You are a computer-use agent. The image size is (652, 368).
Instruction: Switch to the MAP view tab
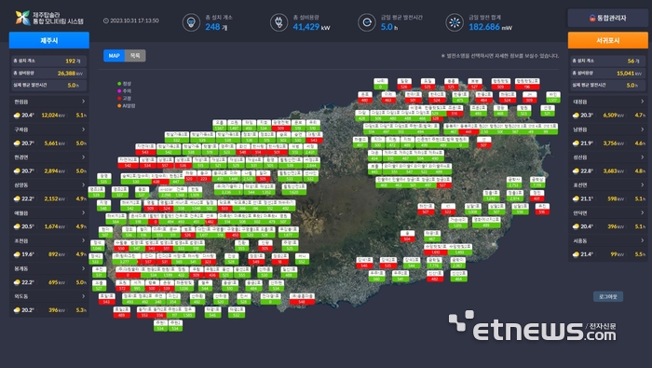[x=114, y=55]
